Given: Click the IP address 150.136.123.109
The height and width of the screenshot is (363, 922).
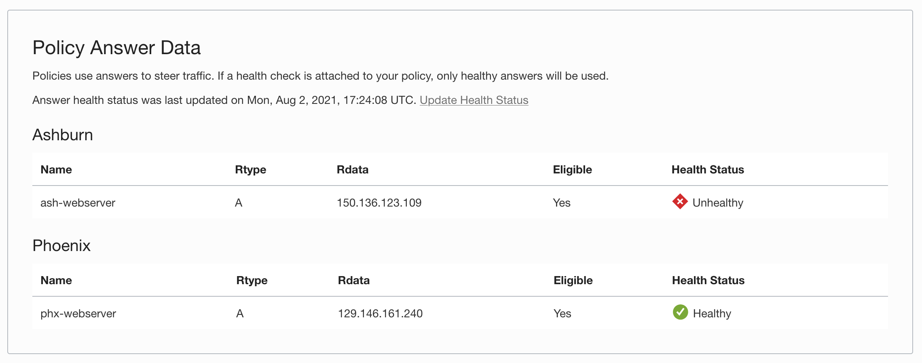Looking at the screenshot, I should point(379,203).
